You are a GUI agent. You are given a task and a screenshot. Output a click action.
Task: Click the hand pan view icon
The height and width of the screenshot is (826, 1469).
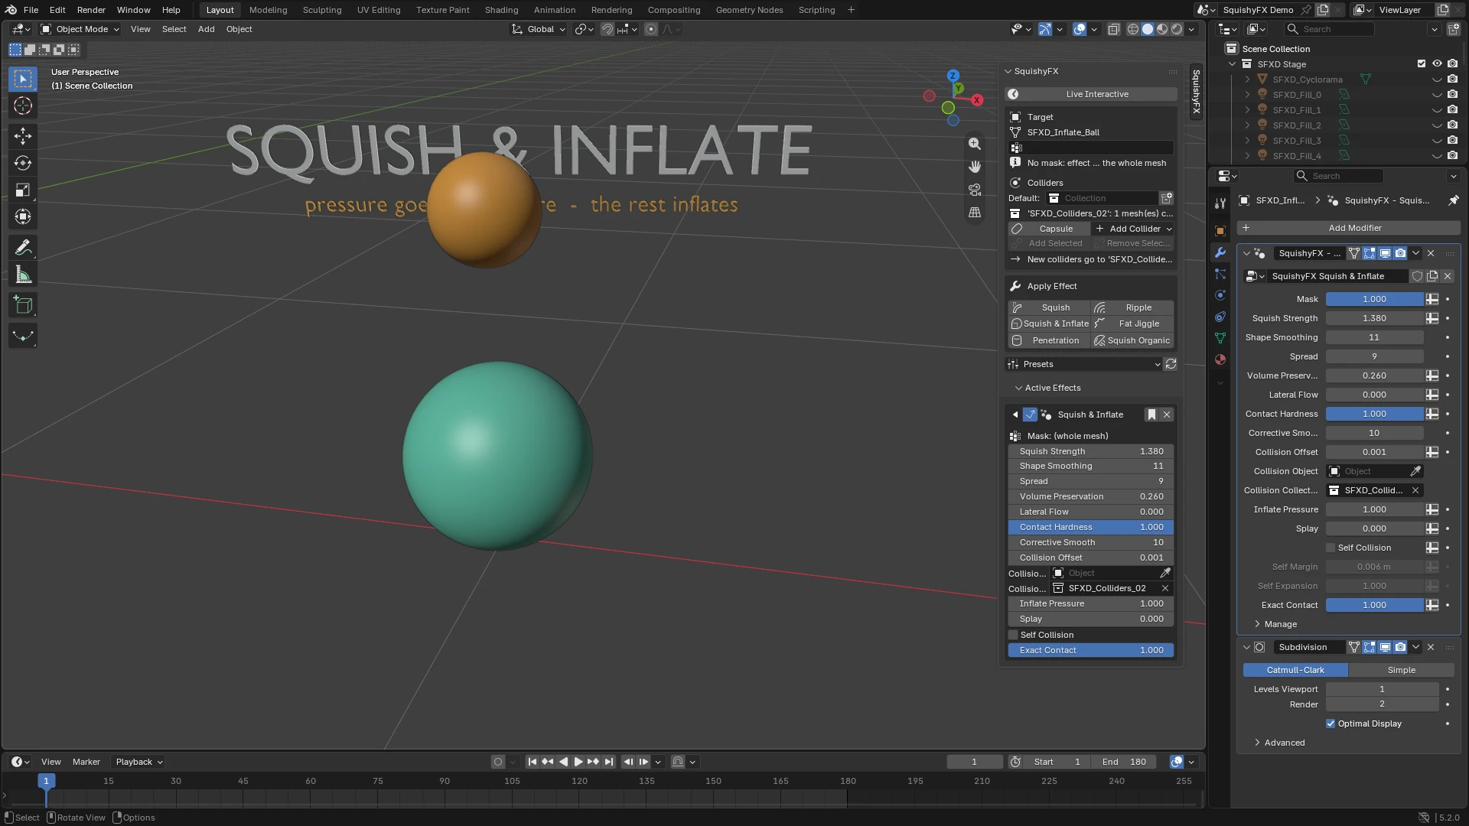(974, 167)
